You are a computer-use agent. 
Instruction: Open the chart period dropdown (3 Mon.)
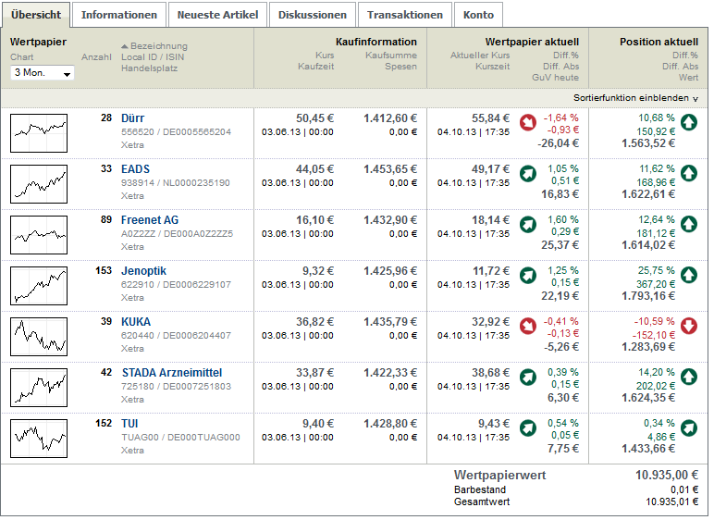tap(43, 72)
